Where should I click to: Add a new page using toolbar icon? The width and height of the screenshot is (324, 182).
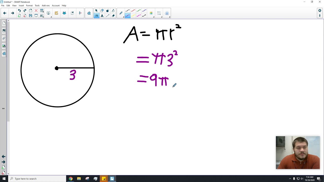[19, 16]
